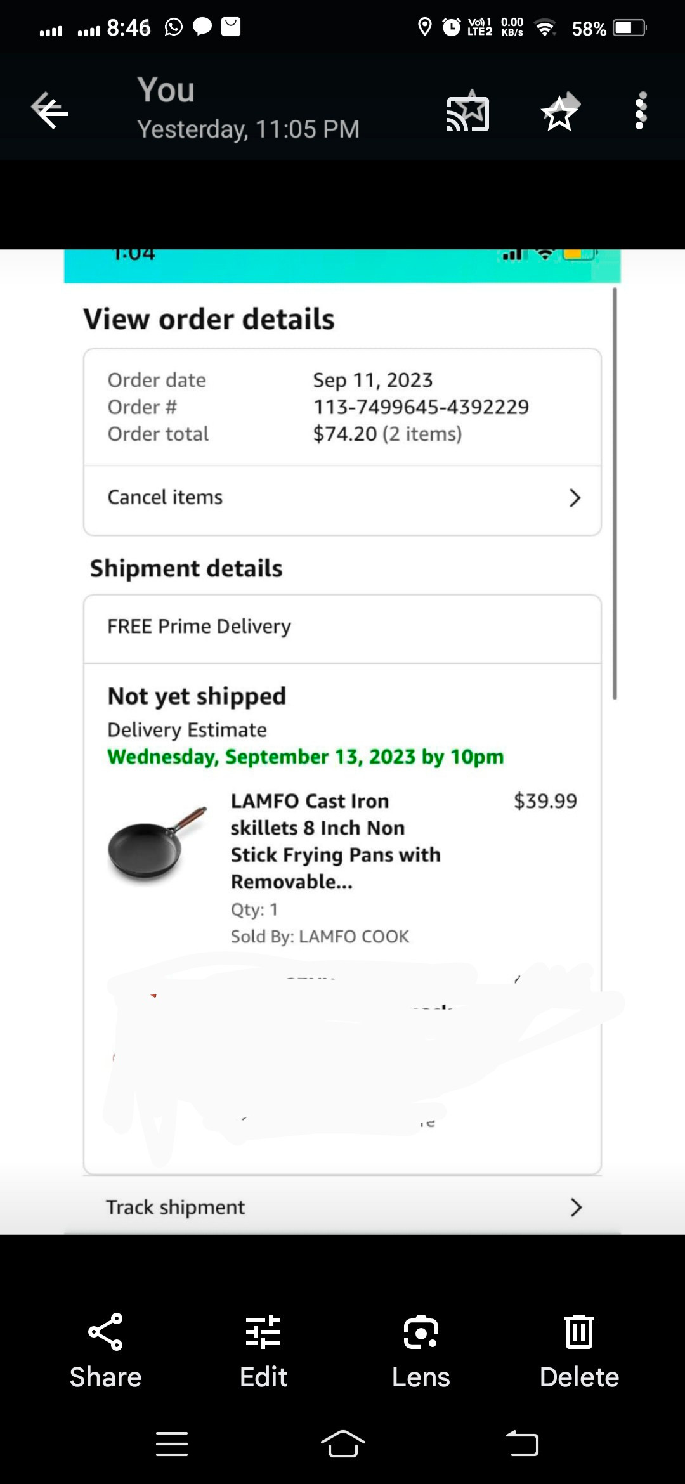Screen dimensions: 685x1484
Task: Tap the frying pan product thumbnail
Action: (157, 843)
